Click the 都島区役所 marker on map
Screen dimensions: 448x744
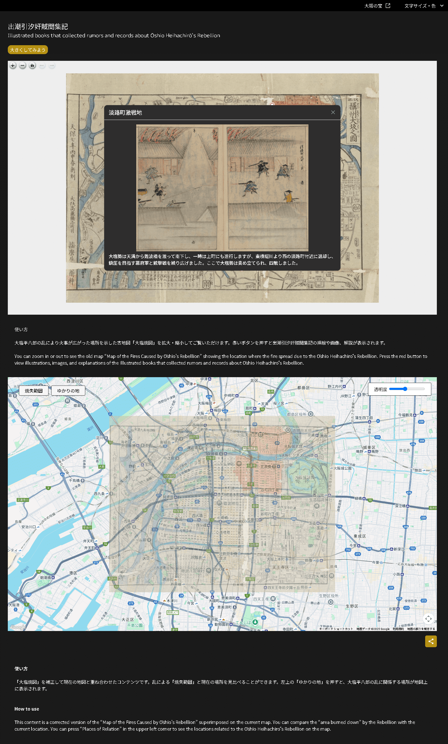pyautogui.click(x=311, y=414)
